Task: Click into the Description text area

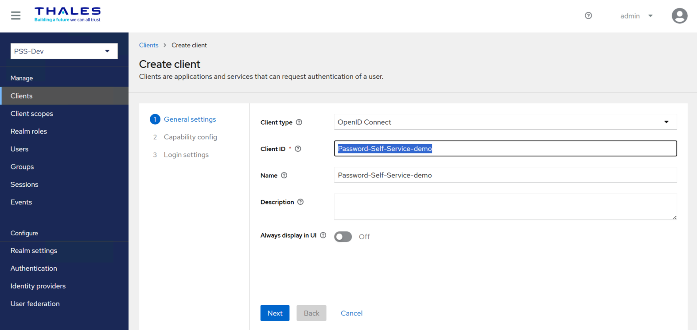Action: point(505,207)
